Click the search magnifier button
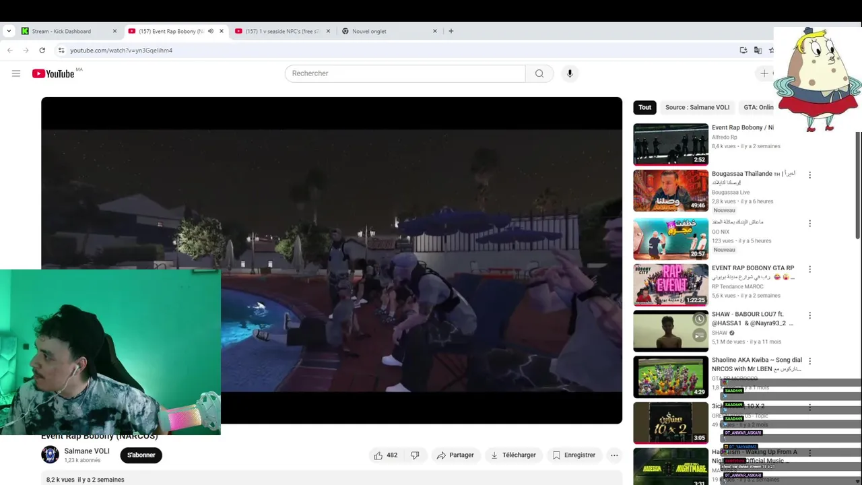The height and width of the screenshot is (485, 862). (x=539, y=73)
